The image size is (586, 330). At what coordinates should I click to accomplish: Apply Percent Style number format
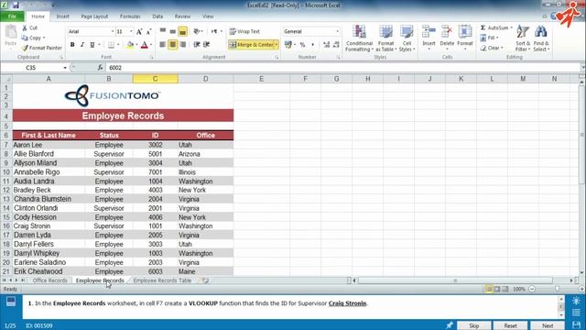pos(302,45)
